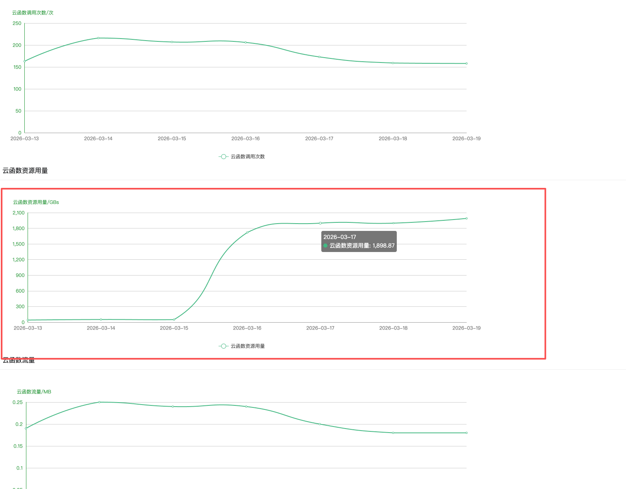Image resolution: width=626 pixels, height=489 pixels.
Task: Select the 2026-03-14 peak on invocation count chart
Action: pyautogui.click(x=98, y=38)
